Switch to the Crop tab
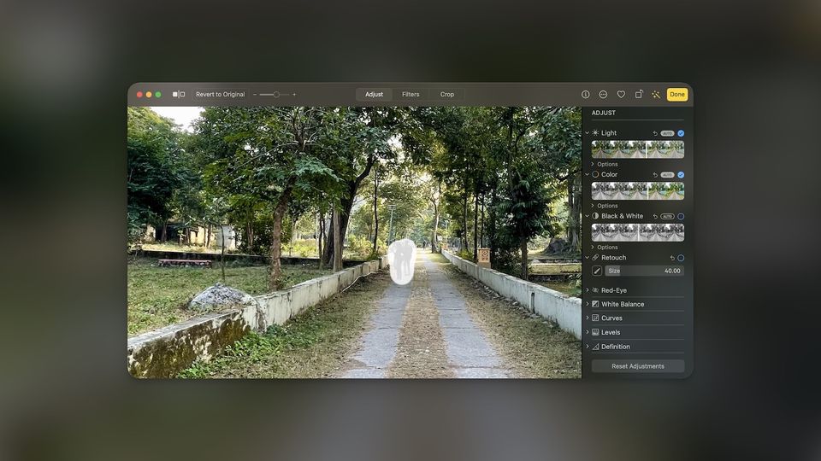 tap(447, 95)
